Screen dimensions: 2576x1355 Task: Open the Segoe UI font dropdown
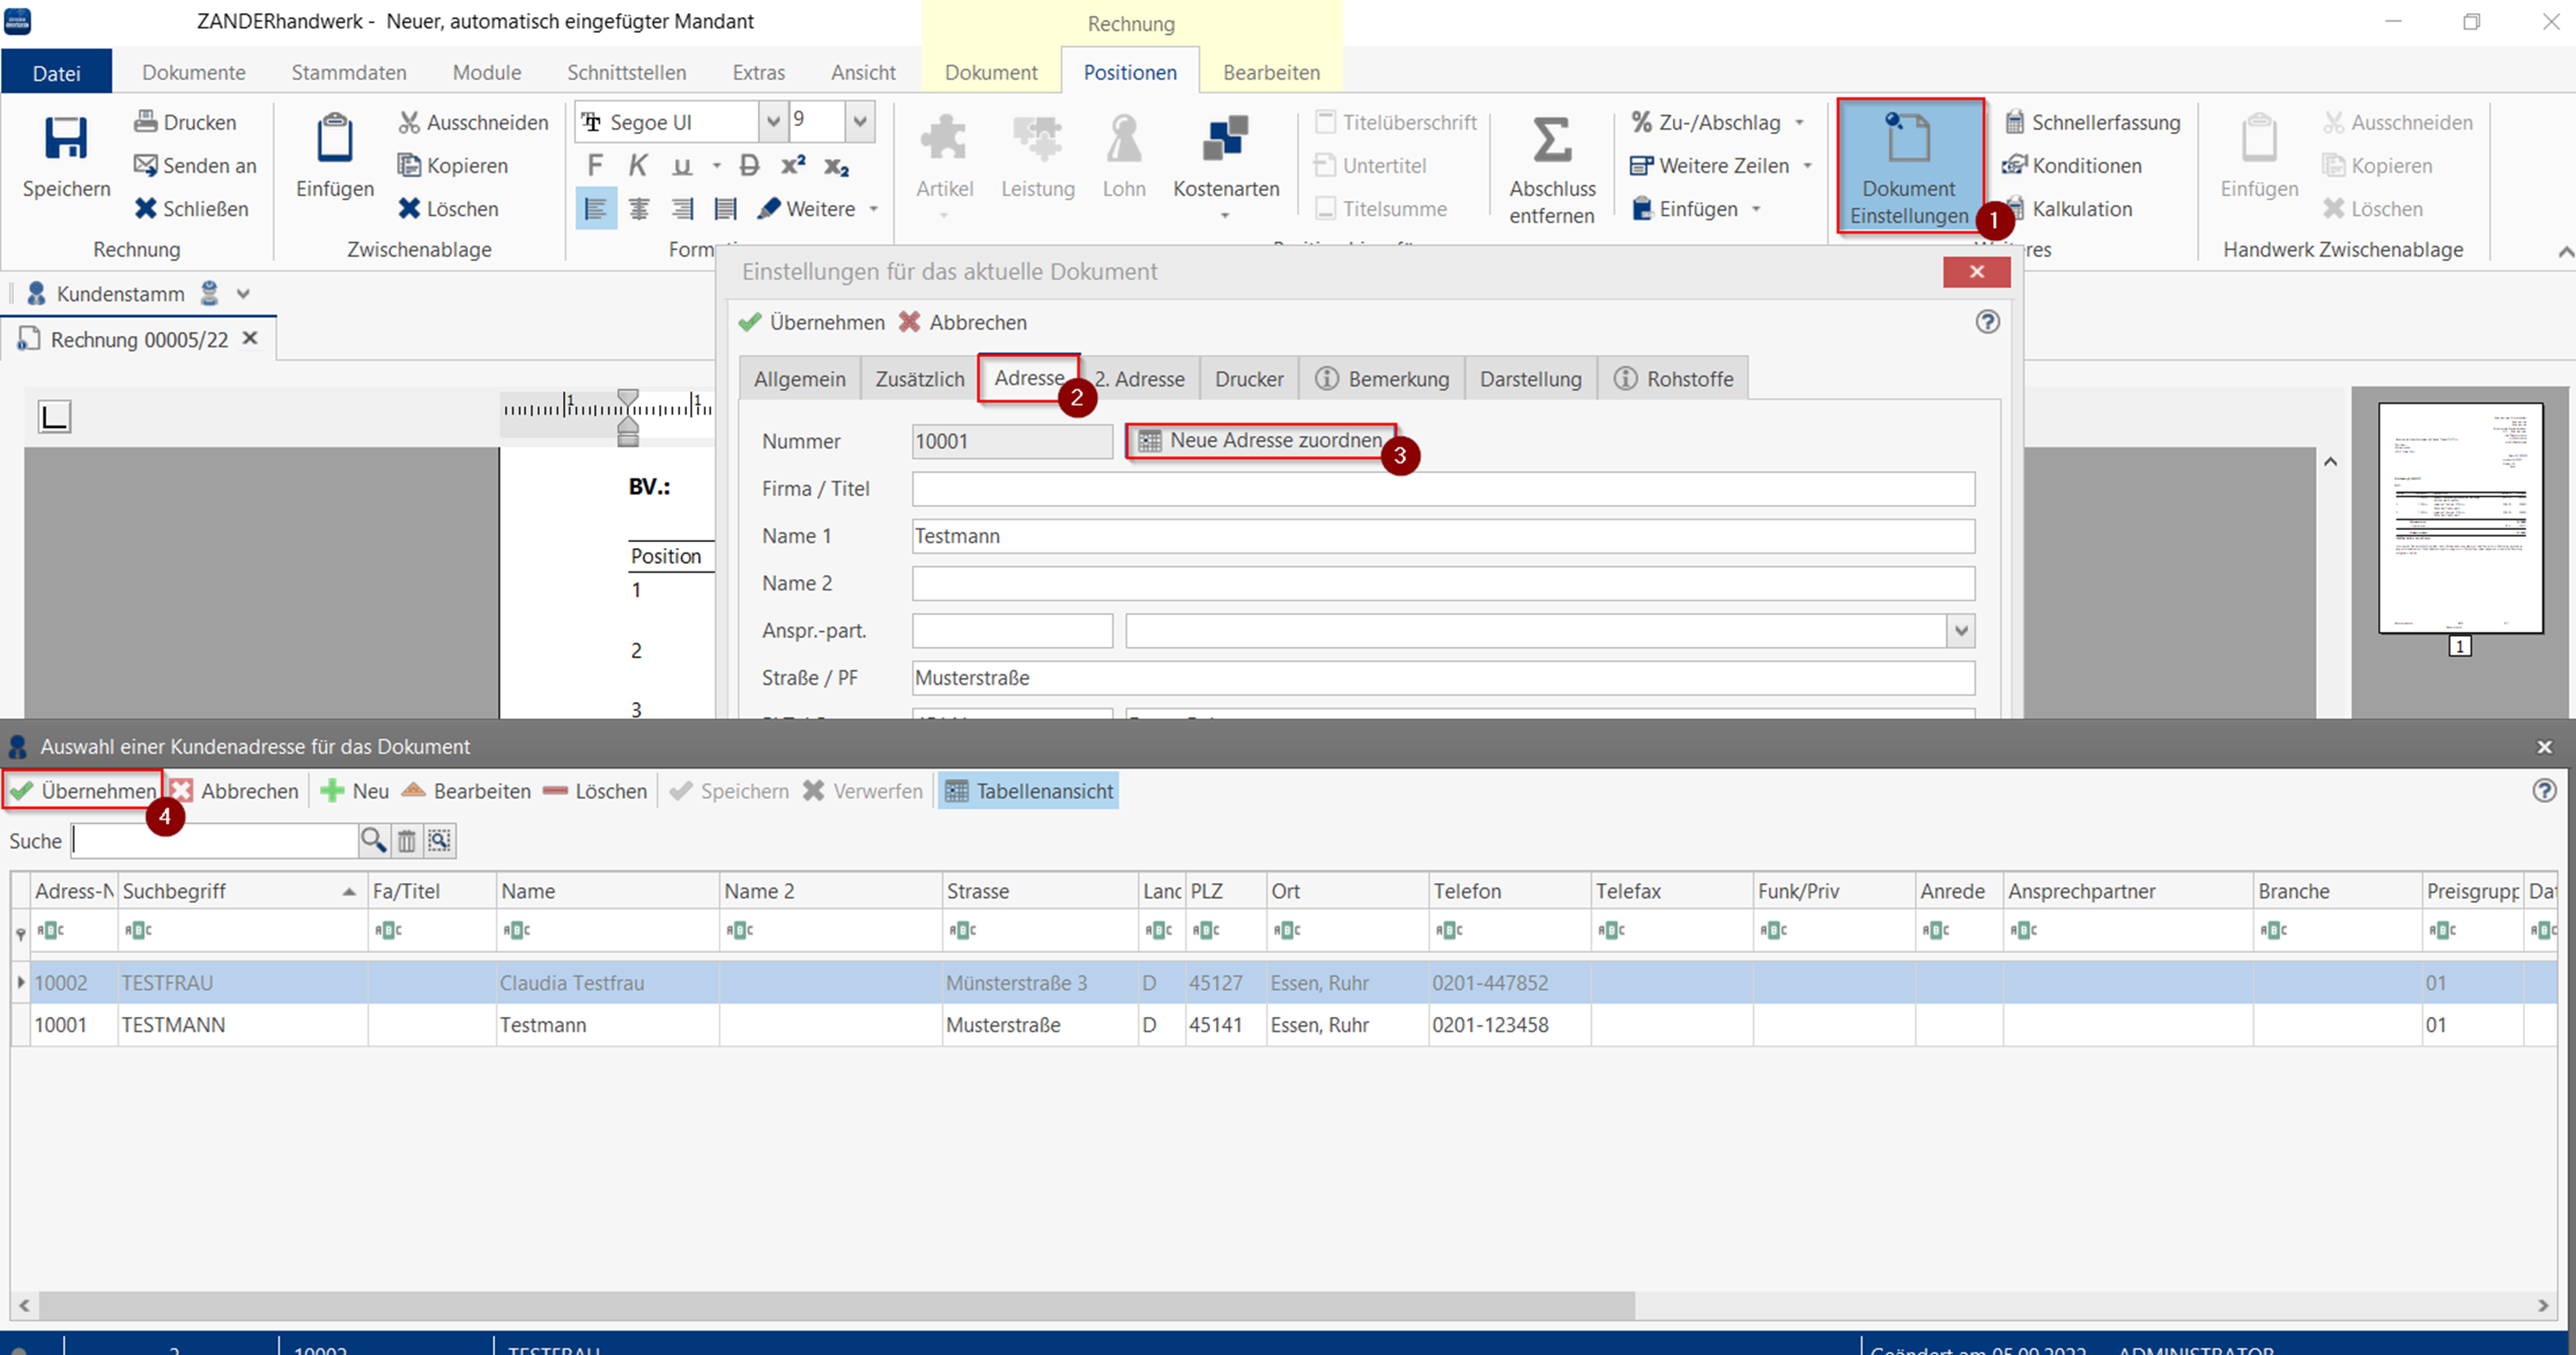click(772, 122)
